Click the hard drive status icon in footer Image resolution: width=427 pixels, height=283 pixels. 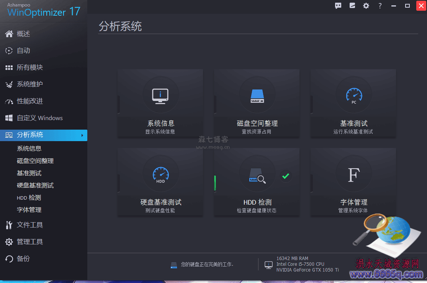click(174, 265)
